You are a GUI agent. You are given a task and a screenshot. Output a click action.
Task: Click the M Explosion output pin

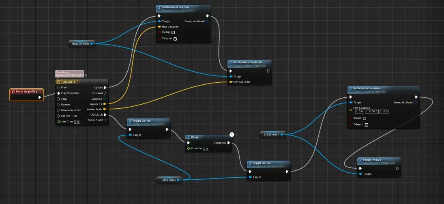click(282, 135)
